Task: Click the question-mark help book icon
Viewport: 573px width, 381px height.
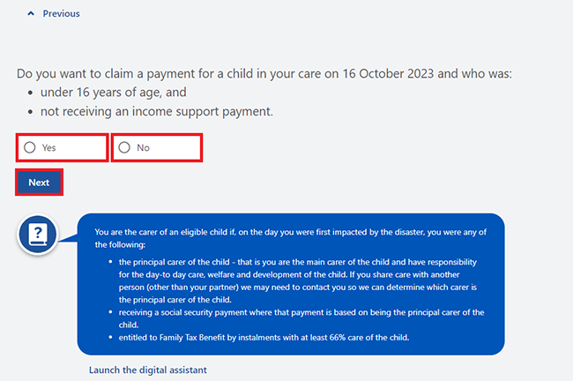Action: tap(38, 235)
